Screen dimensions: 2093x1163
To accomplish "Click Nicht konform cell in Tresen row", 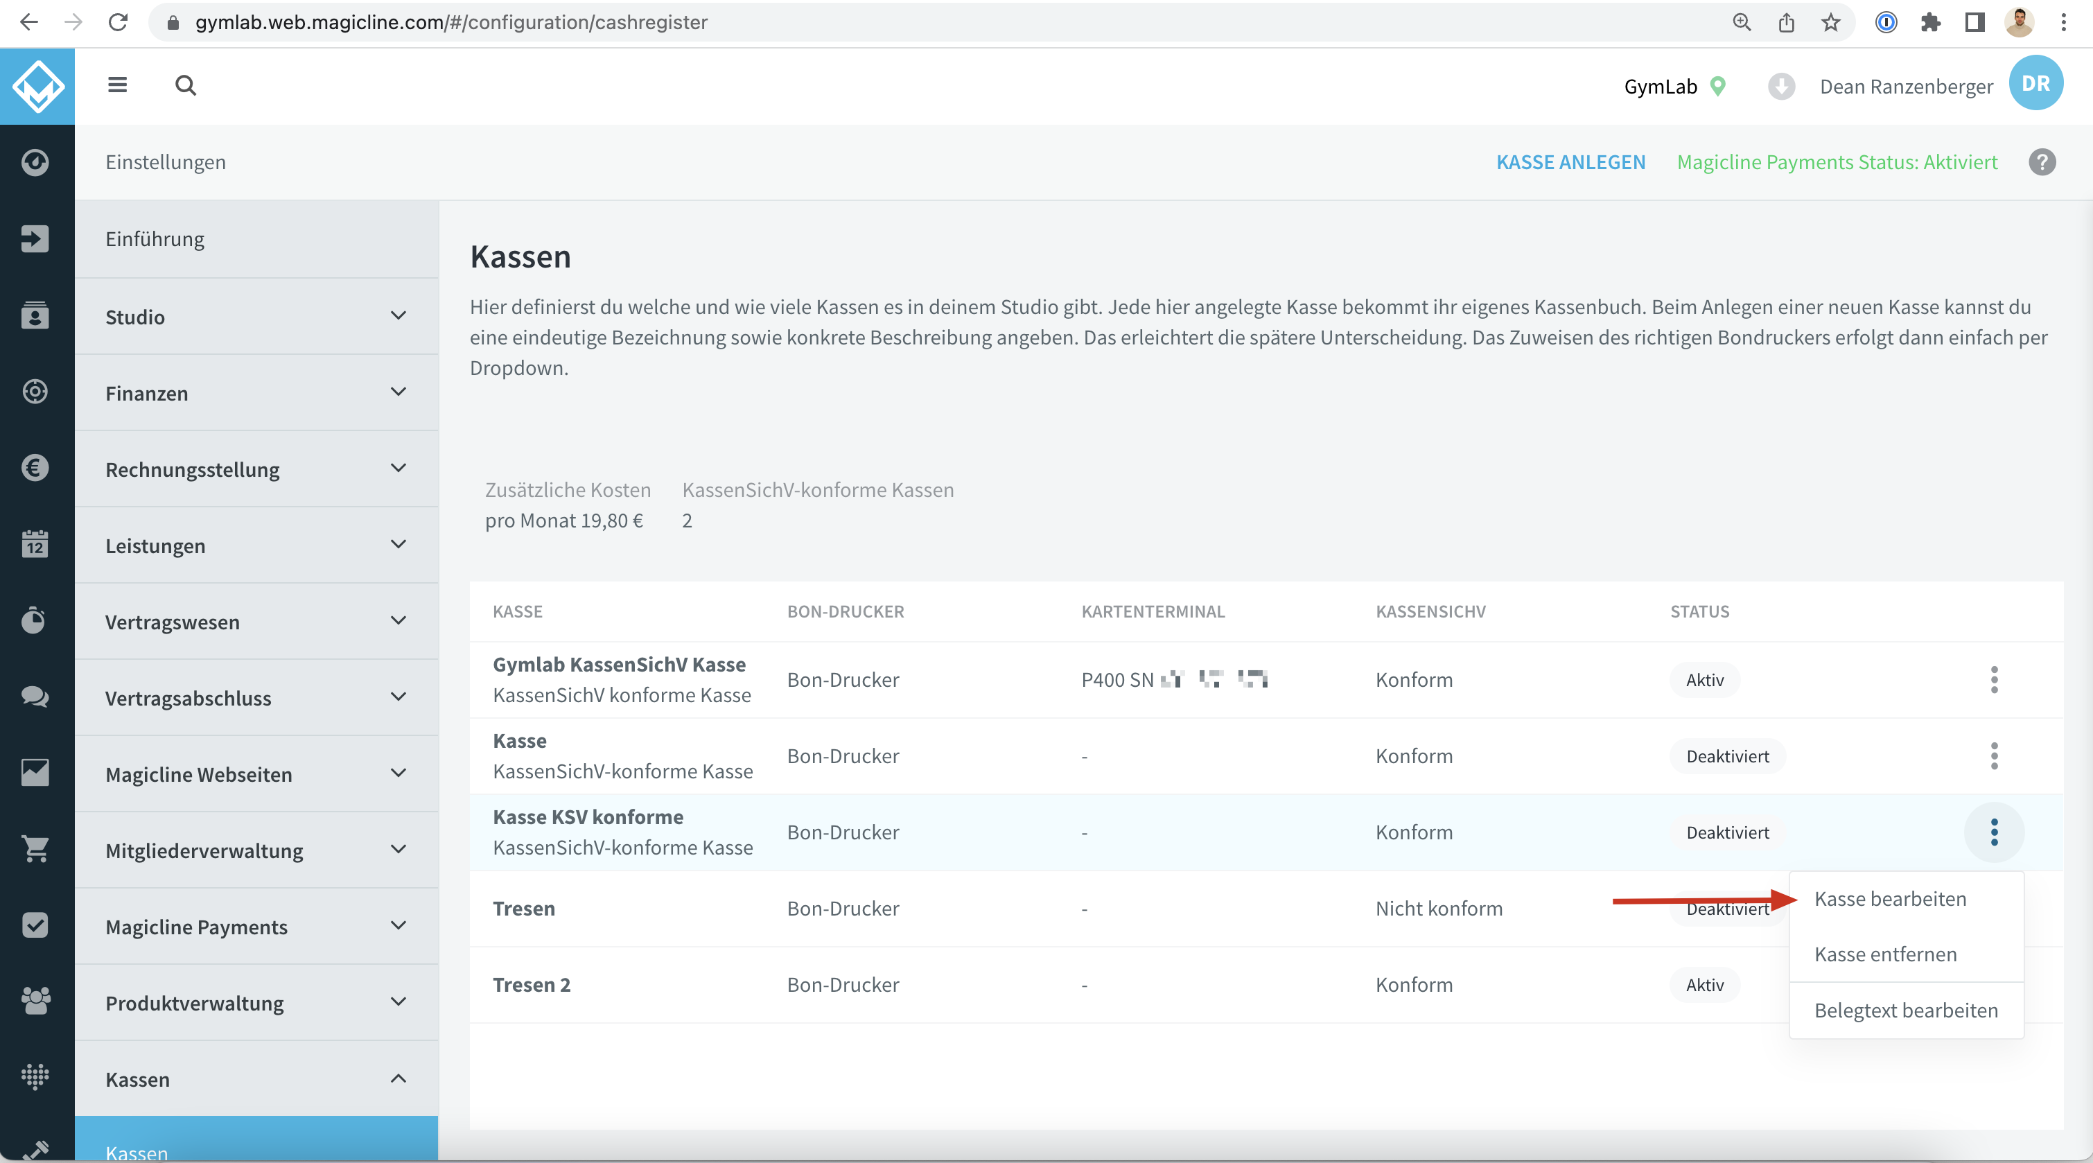I will click(x=1439, y=909).
